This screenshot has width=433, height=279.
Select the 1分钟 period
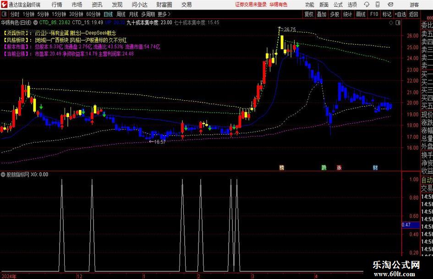pos(28,14)
